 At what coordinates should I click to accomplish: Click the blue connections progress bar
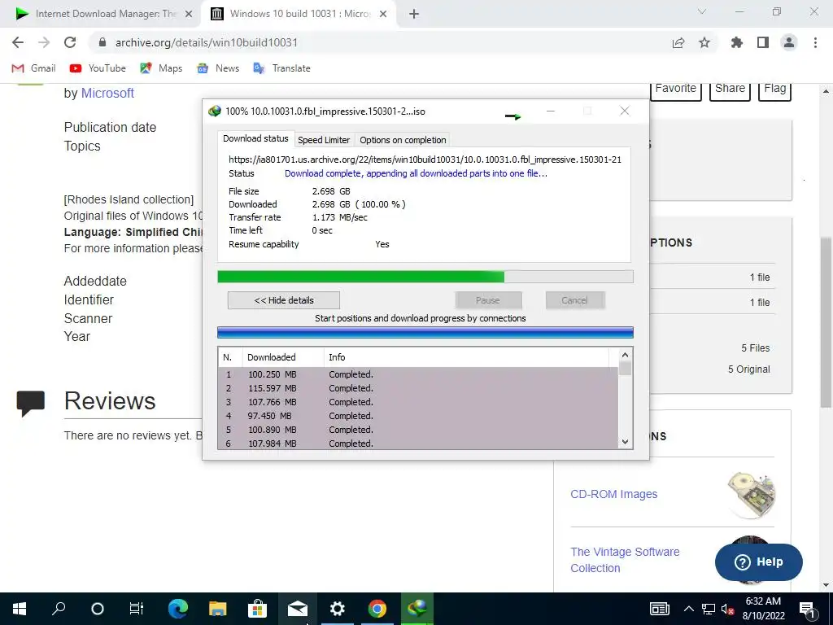click(x=425, y=333)
